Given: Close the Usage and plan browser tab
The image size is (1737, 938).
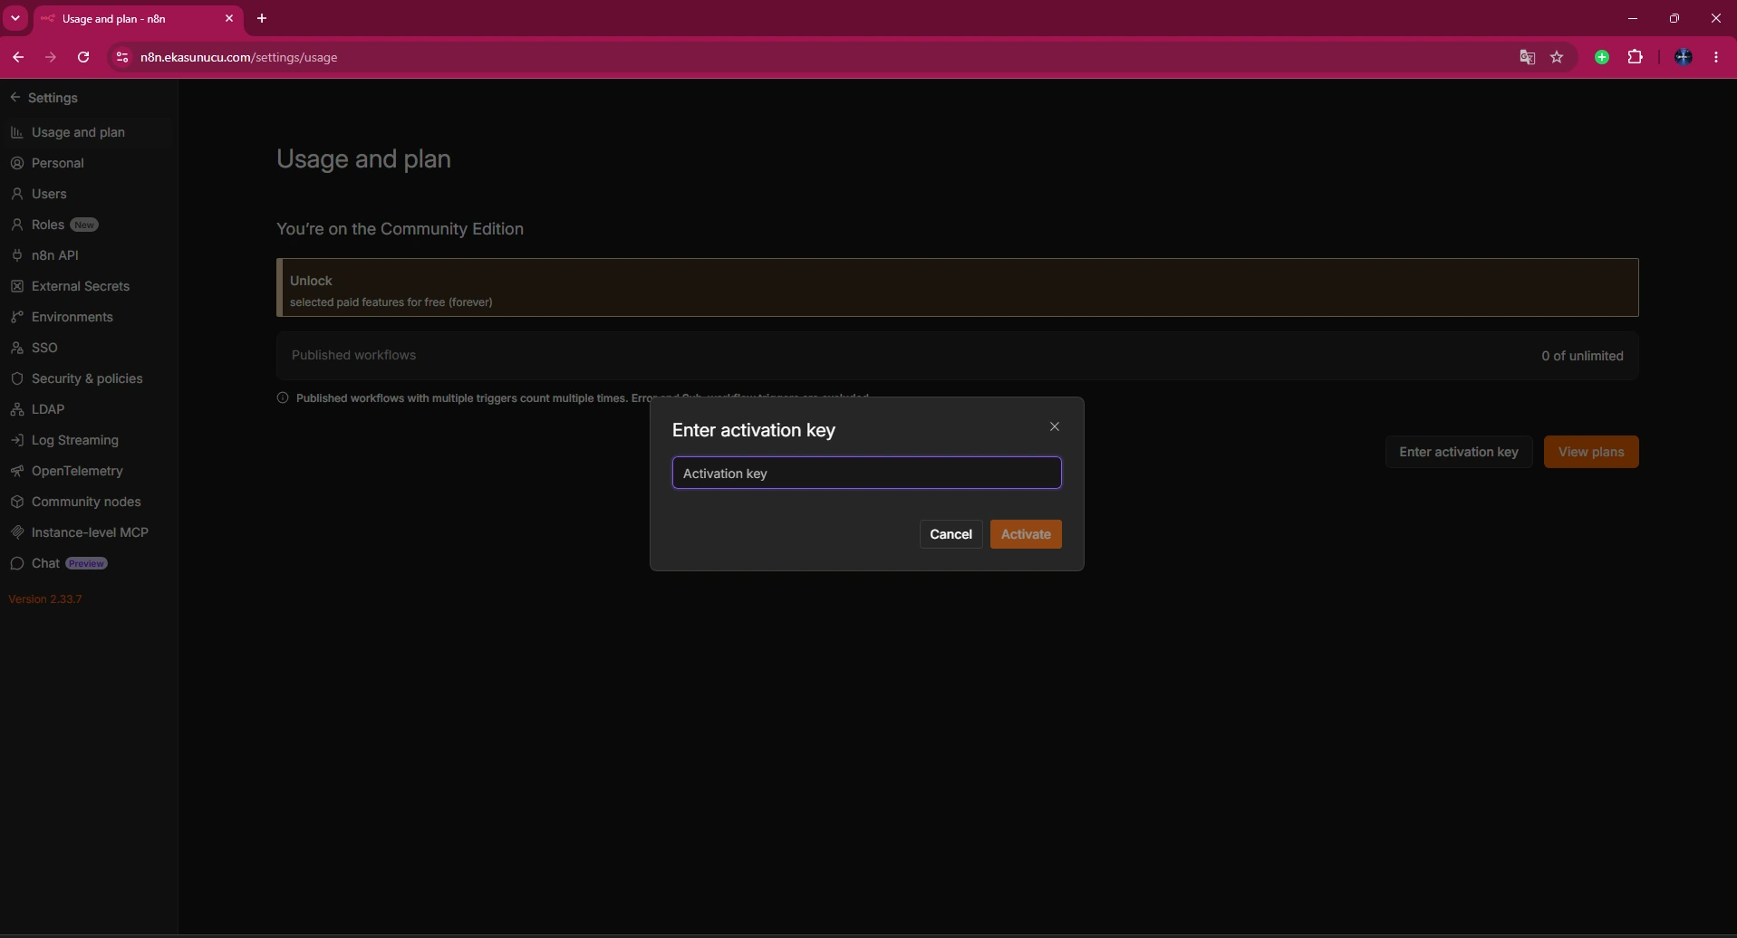Looking at the screenshot, I should coord(229,18).
